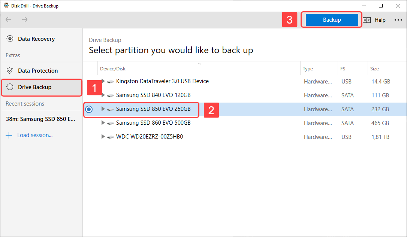Click the back navigation arrow

coord(8,19)
